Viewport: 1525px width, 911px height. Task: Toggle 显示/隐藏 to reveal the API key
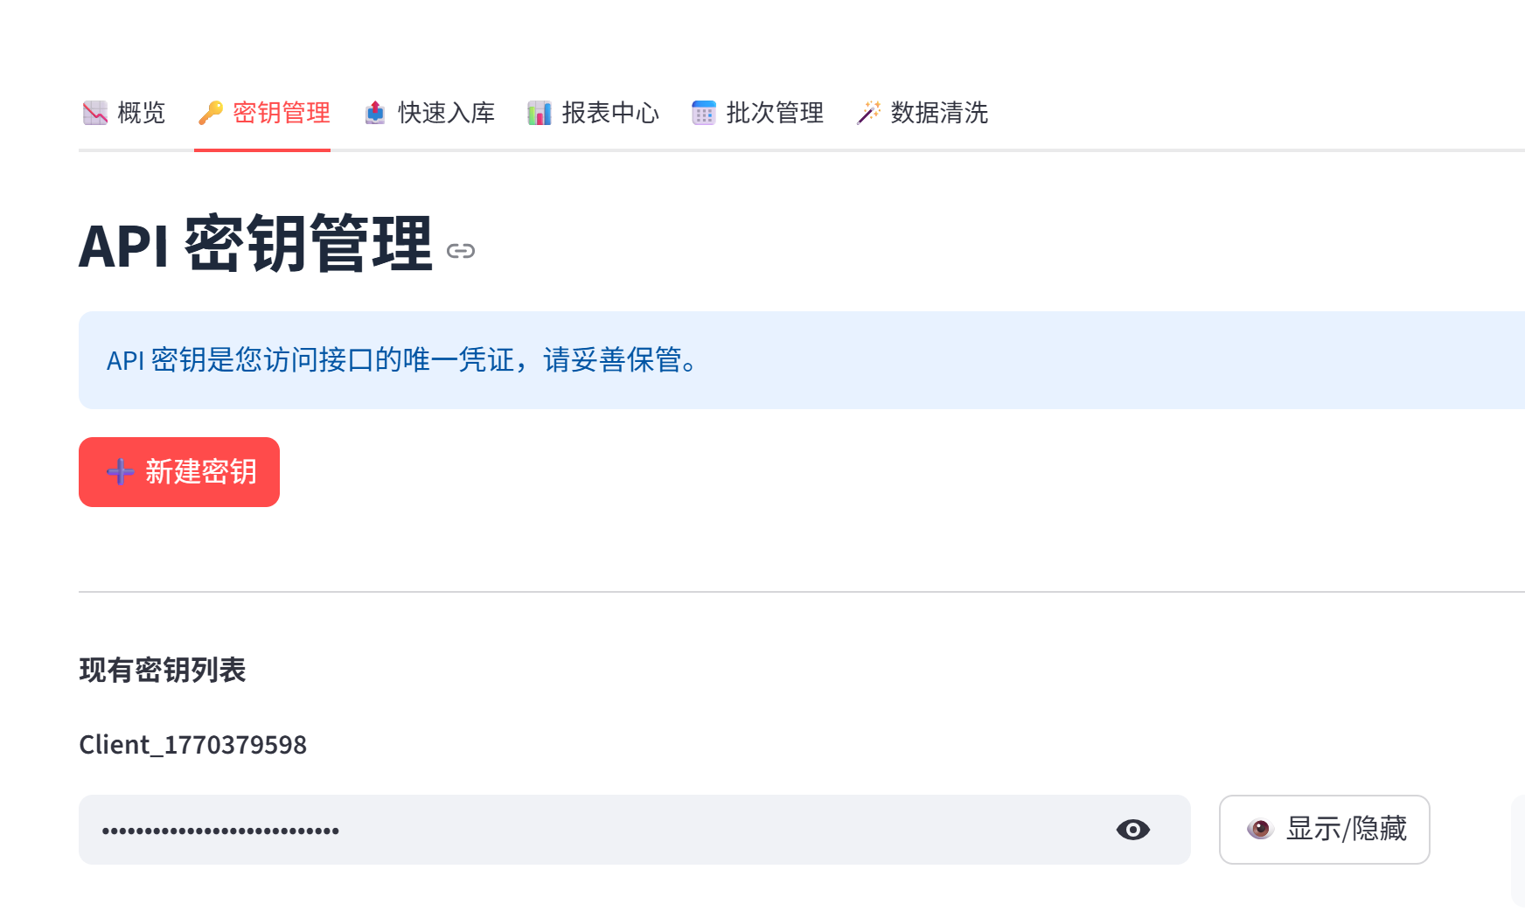[1324, 830]
